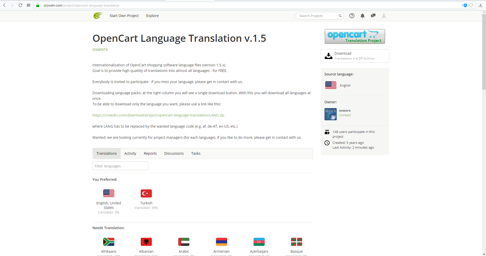
Task: Select the Azerbaijani flag
Action: (x=259, y=242)
